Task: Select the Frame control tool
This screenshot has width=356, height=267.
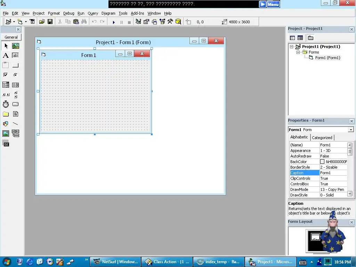Action: click(x=6, y=65)
